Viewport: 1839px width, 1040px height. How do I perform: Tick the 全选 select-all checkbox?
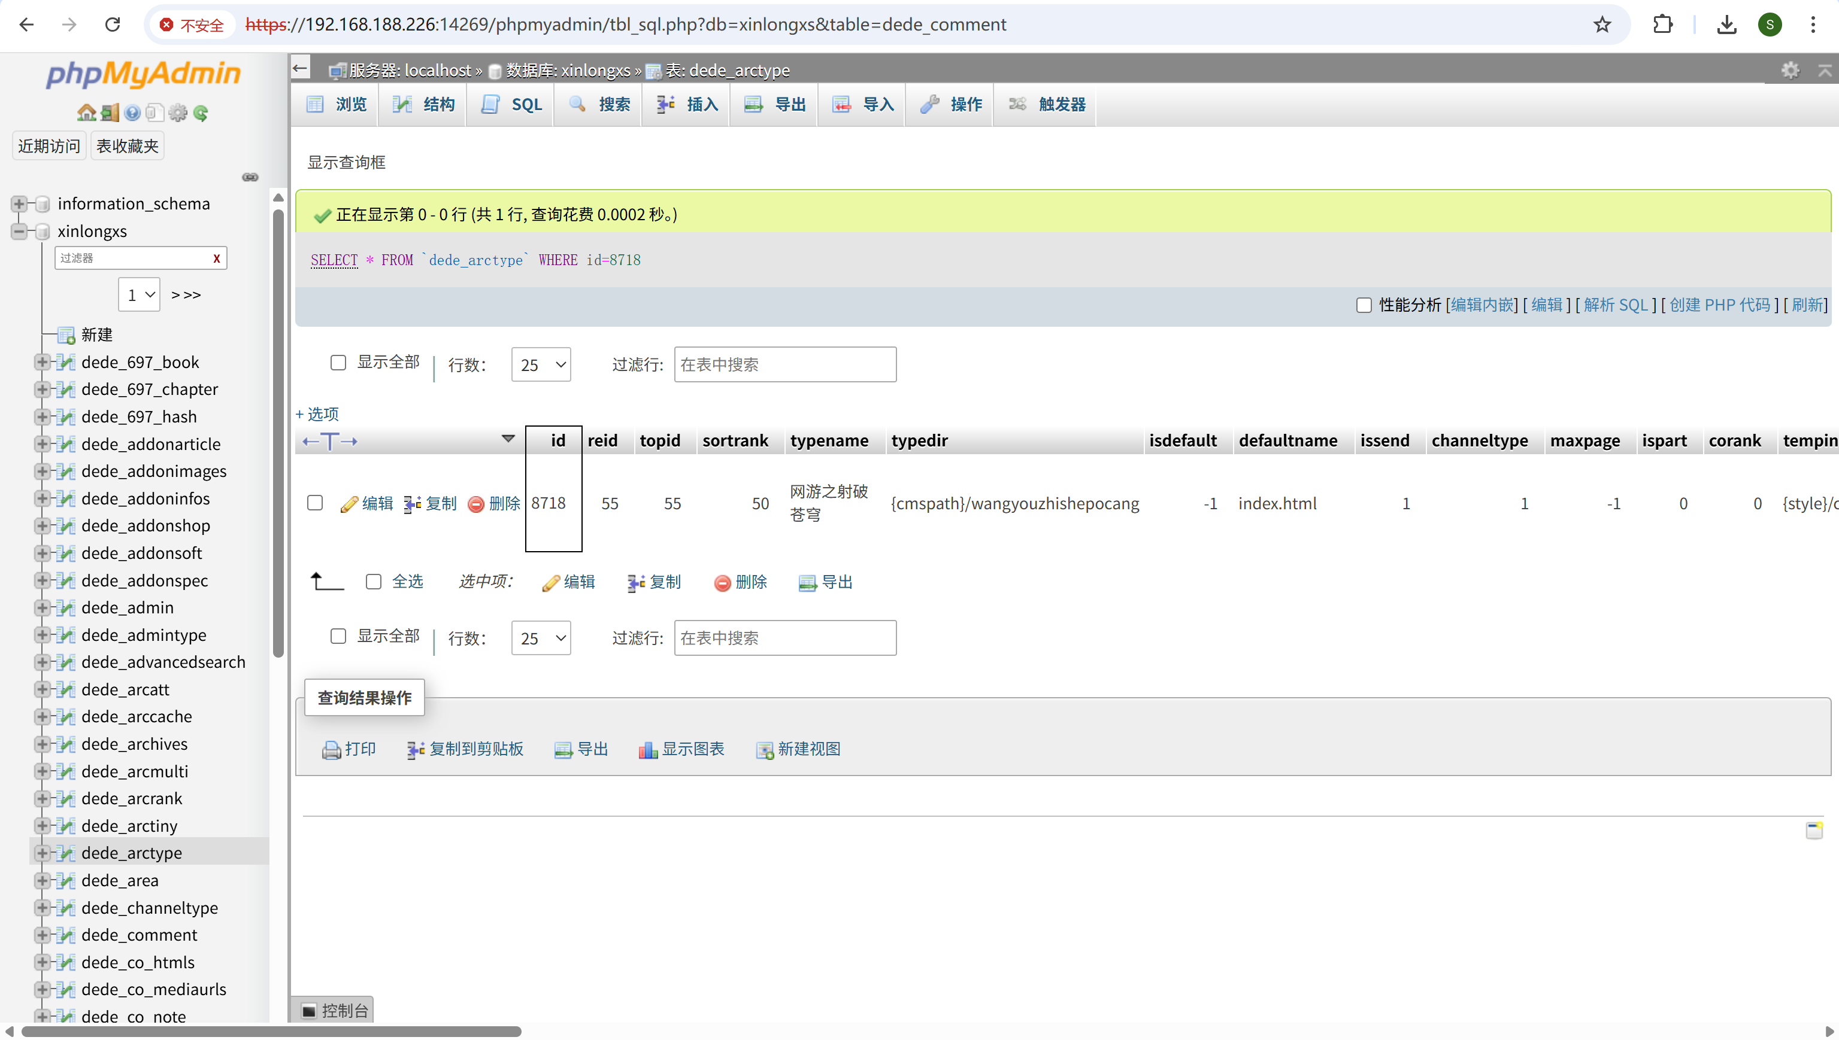point(374,582)
